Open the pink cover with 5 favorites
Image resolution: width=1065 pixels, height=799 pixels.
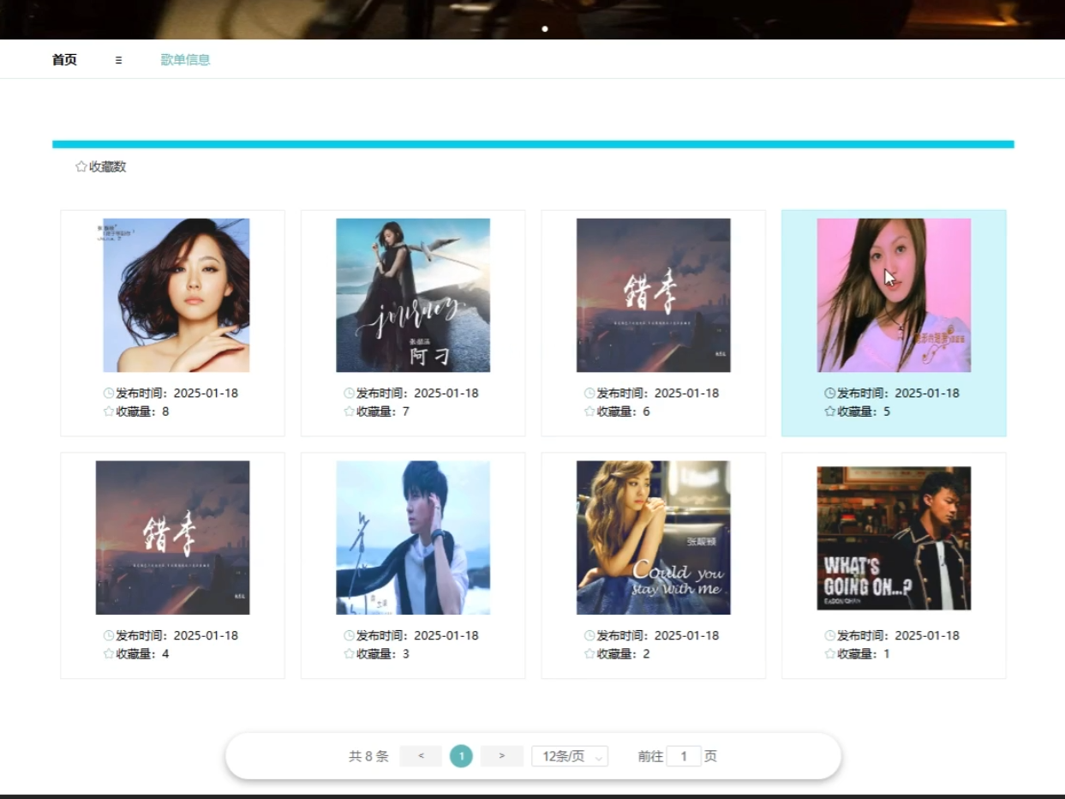[x=894, y=295]
